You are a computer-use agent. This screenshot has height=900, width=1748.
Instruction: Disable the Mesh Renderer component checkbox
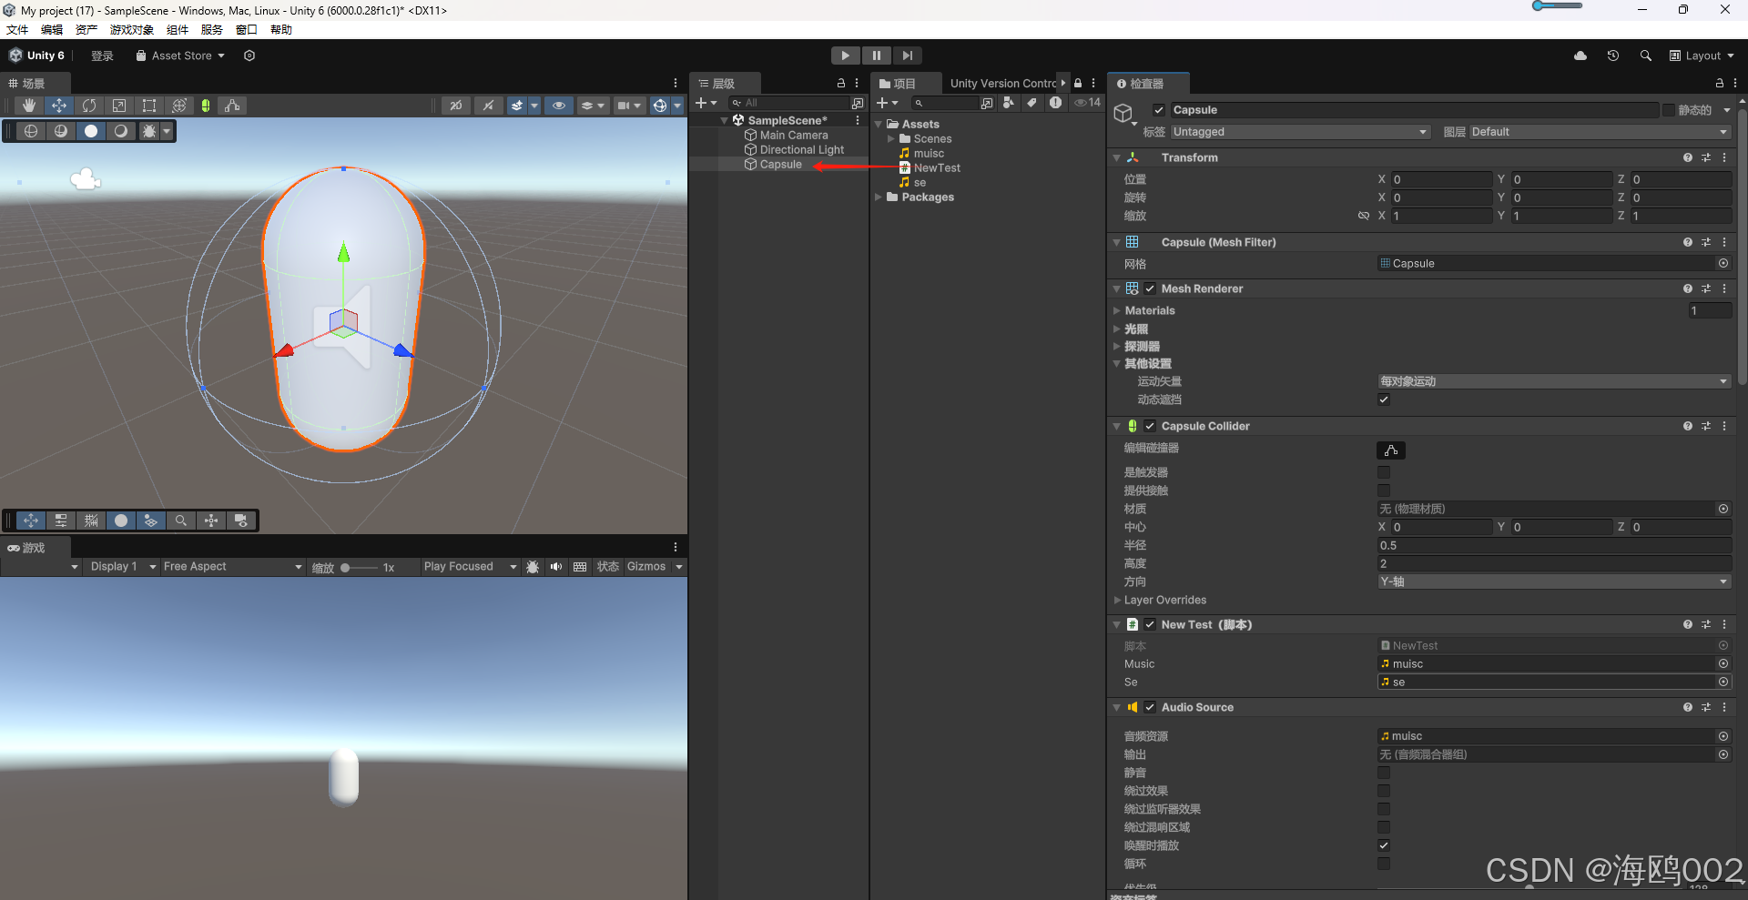click(x=1150, y=288)
